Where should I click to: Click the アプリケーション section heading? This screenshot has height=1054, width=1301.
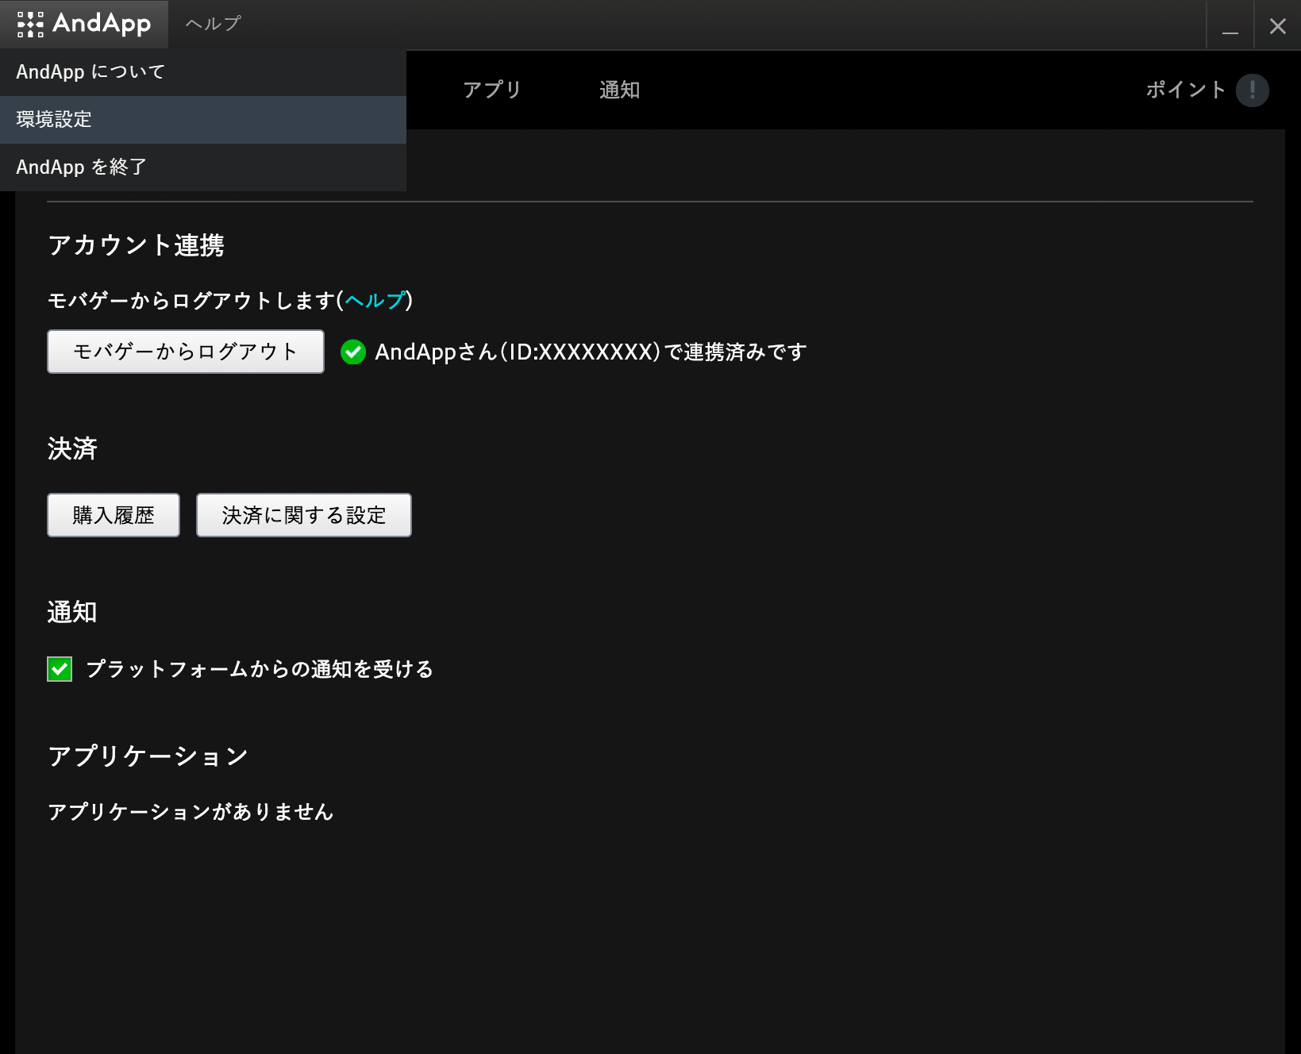click(x=148, y=756)
